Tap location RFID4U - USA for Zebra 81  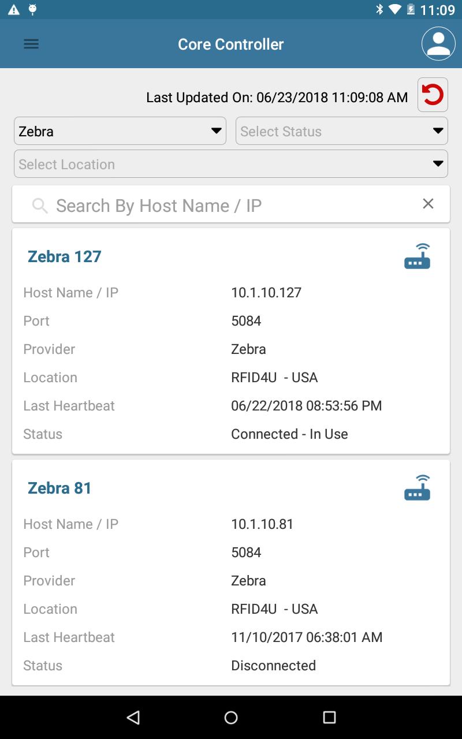click(274, 609)
